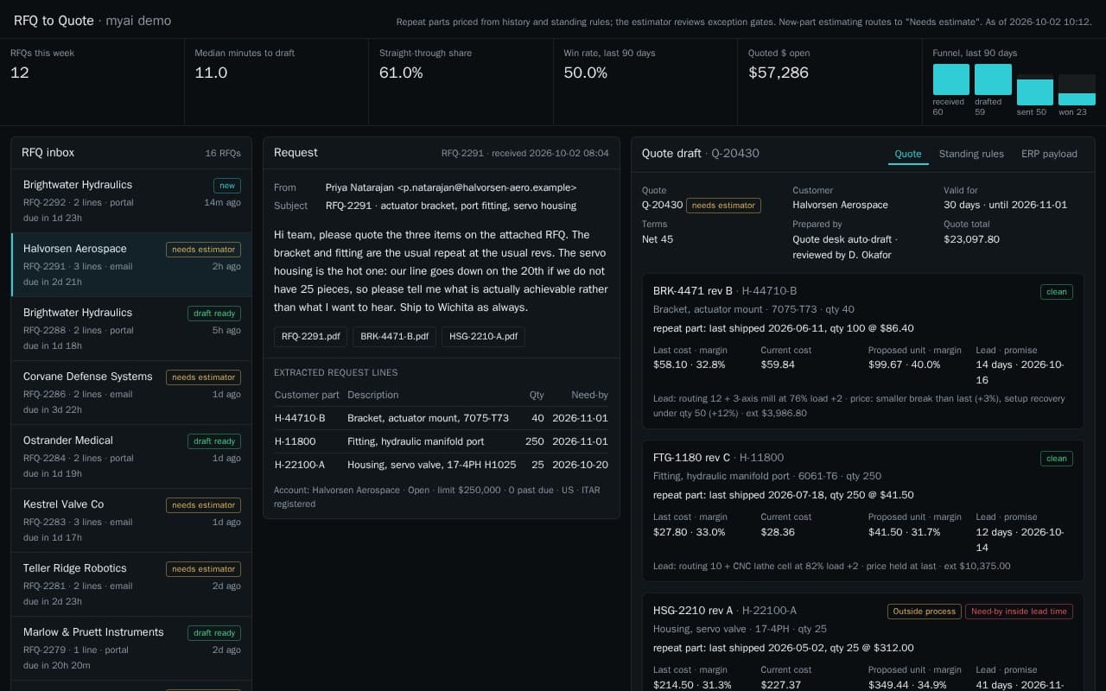Click the "needs estimator" badge on Kestrel Valve Co
This screenshot has width=1106, height=691.
203,505
